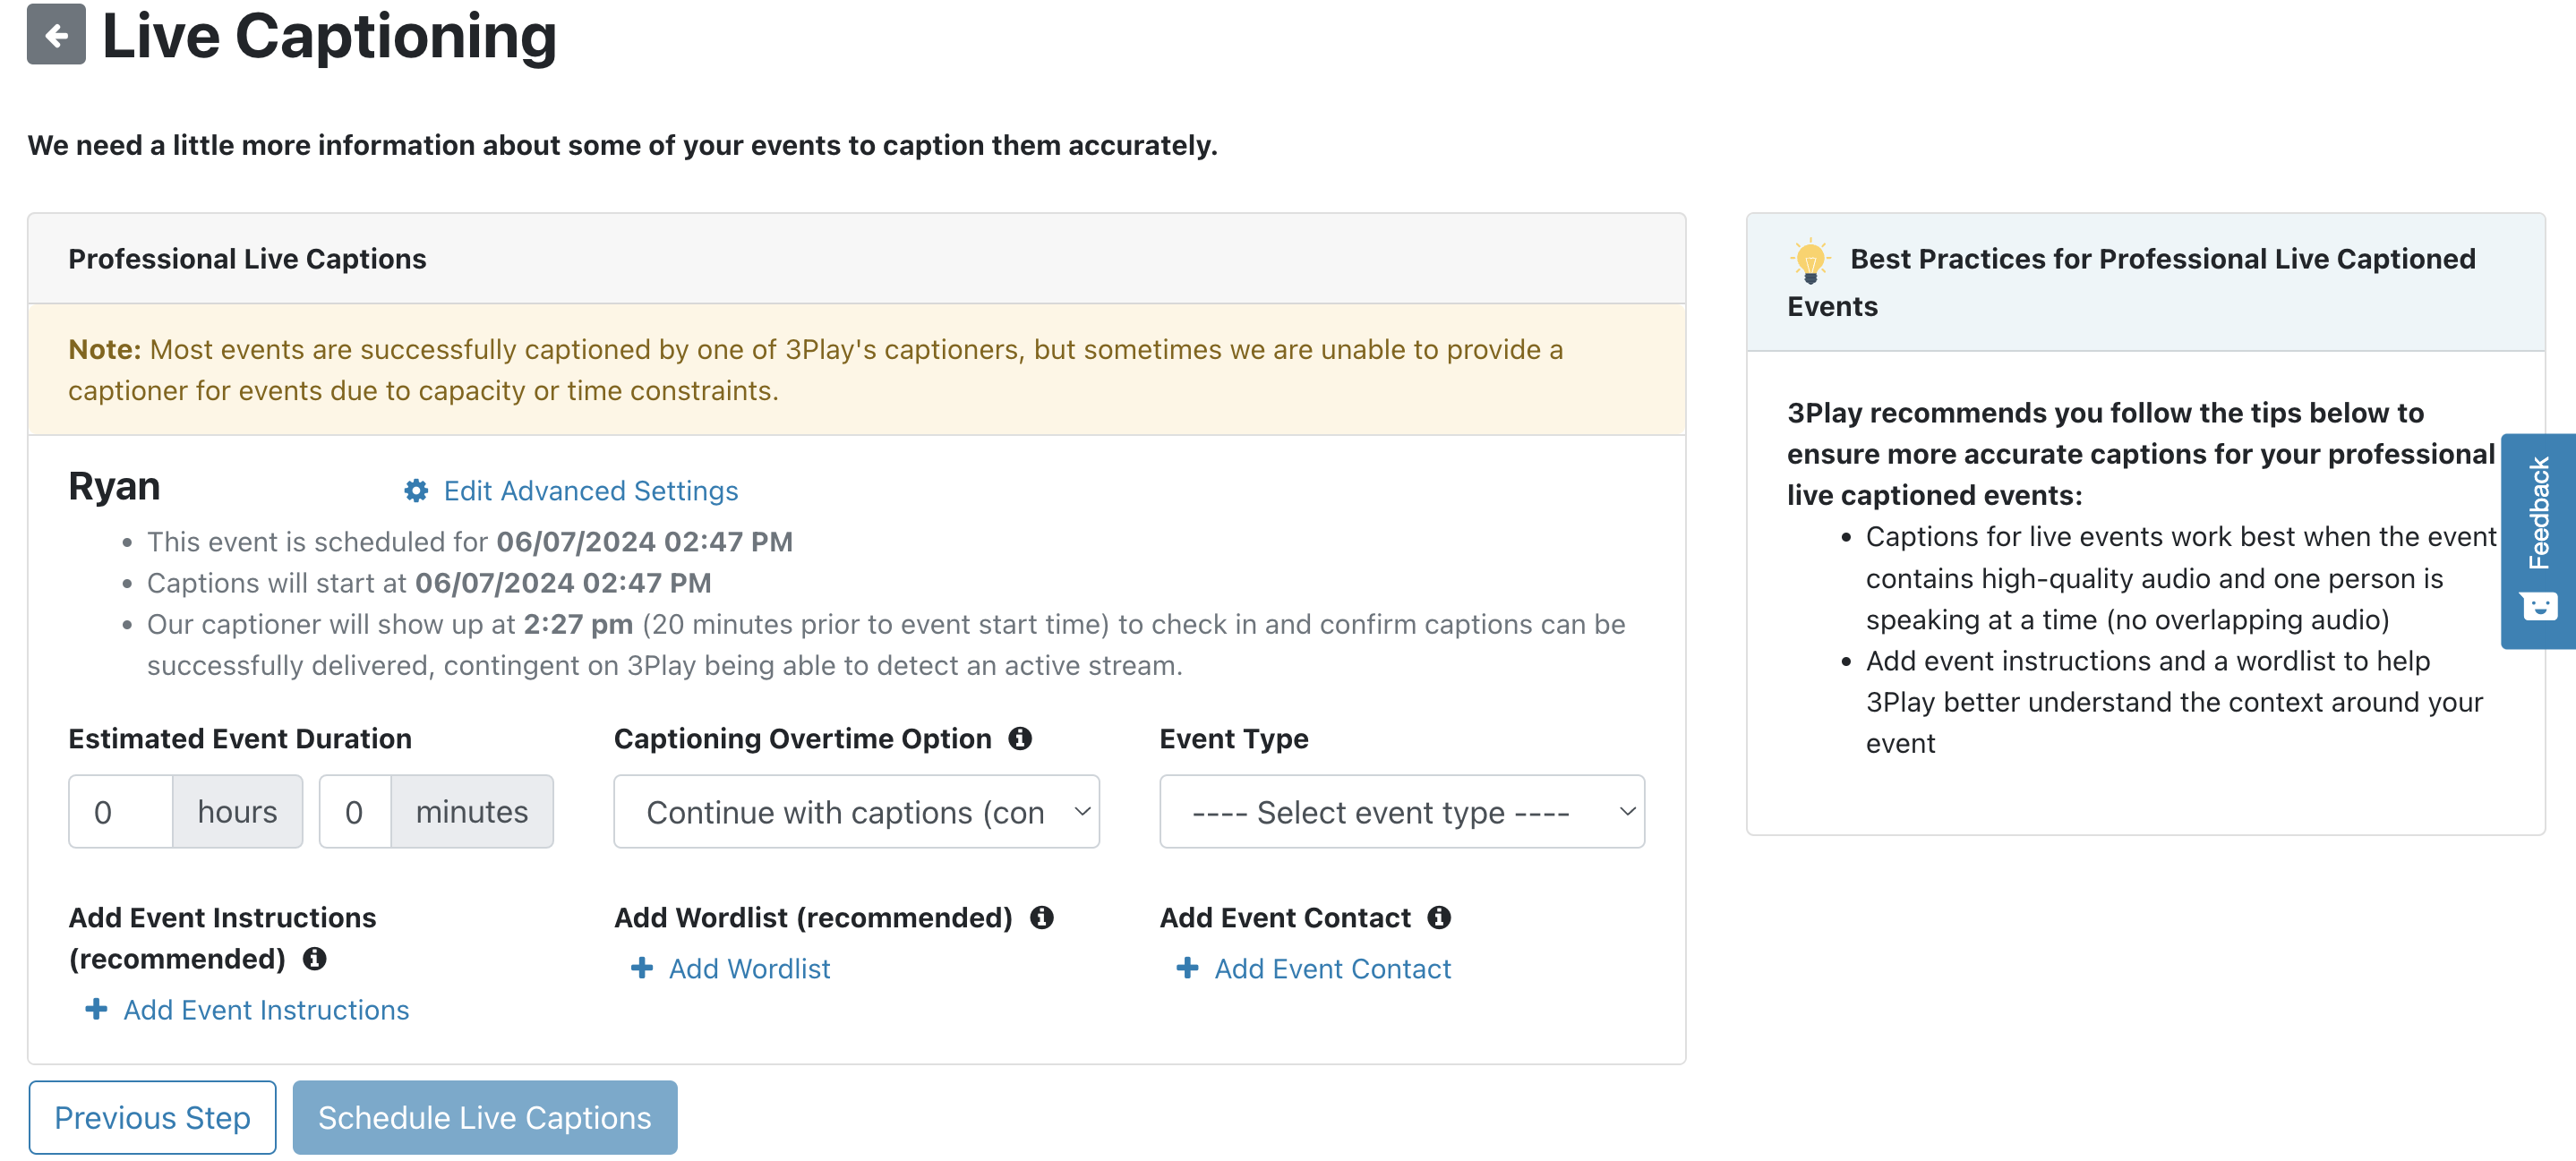Click the plus icon before Add Event Instructions
Viewport: 2576px width, 1161px height.
[x=96, y=1010]
